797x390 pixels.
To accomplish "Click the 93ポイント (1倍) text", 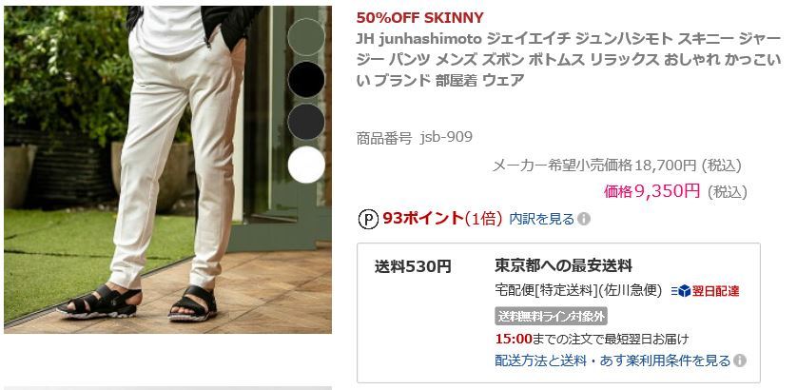I will (x=442, y=219).
